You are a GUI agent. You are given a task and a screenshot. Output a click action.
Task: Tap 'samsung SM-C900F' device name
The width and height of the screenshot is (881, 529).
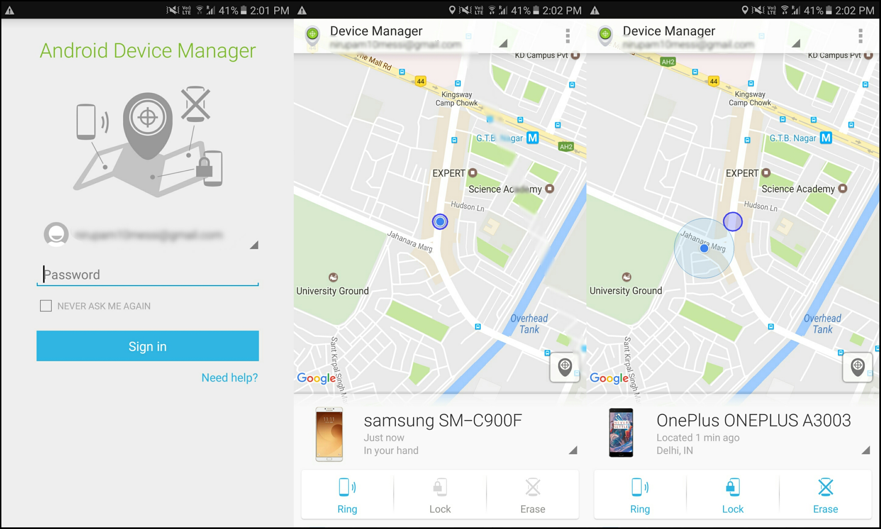coord(443,420)
